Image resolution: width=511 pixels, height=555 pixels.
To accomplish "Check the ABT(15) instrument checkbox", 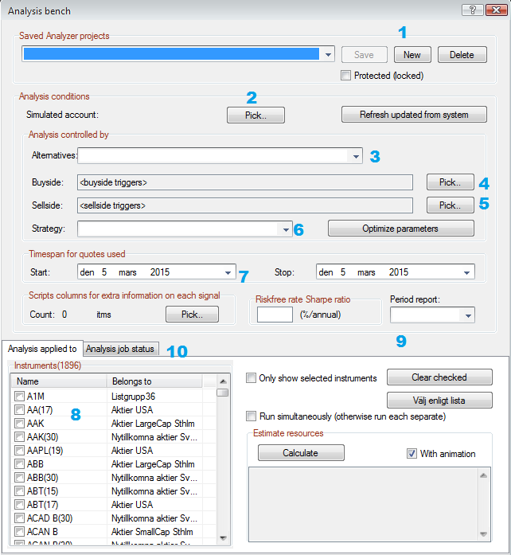I will pyautogui.click(x=19, y=491).
